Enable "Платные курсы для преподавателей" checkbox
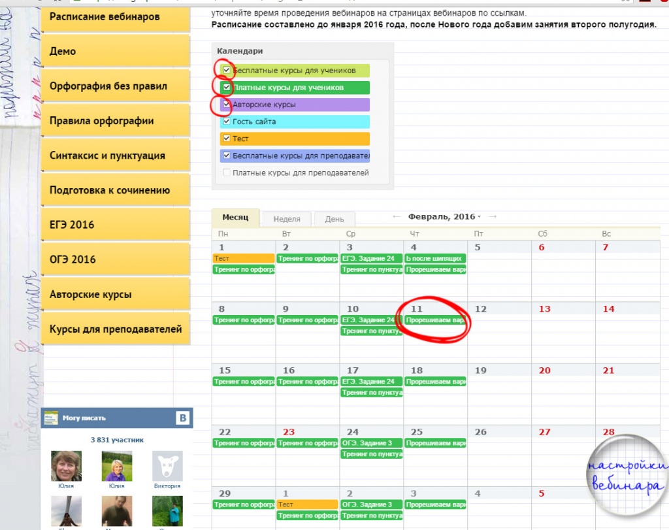Image resolution: width=669 pixels, height=530 pixels. [227, 173]
